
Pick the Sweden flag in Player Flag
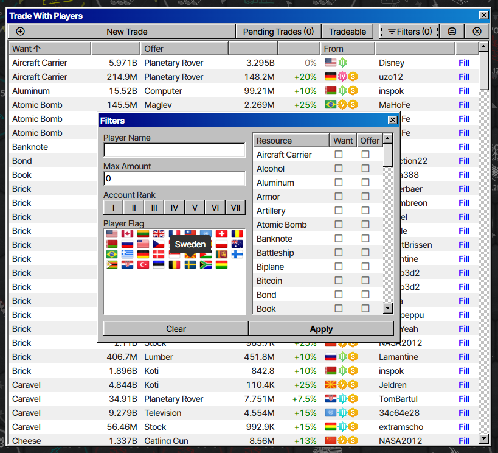[190, 265]
